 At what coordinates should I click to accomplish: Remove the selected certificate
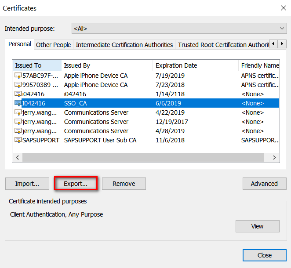coord(124,184)
